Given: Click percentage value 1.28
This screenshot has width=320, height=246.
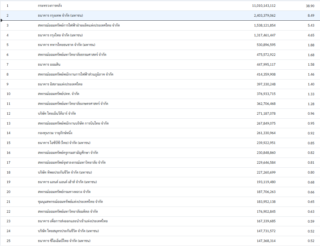Looking at the screenshot, I should (x=311, y=104).
